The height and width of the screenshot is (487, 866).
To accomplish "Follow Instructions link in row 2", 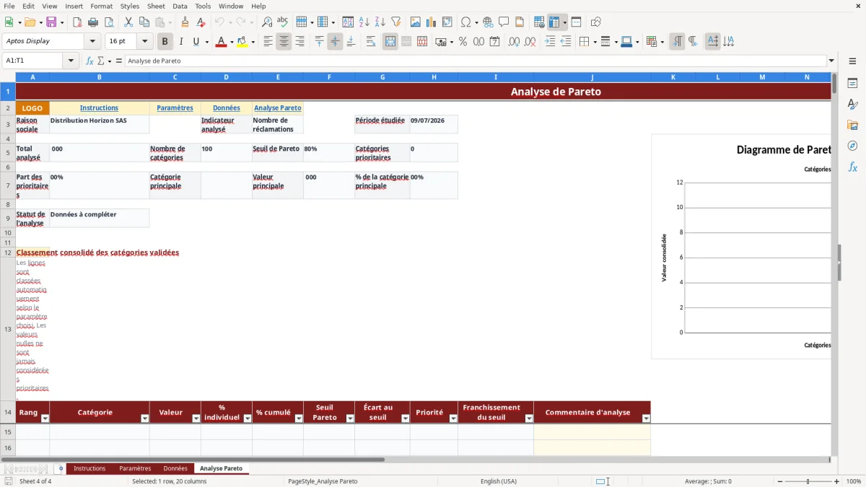I will 99,108.
